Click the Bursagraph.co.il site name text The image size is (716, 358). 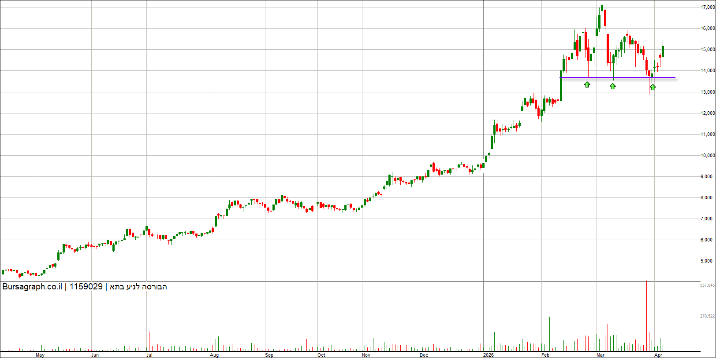pyautogui.click(x=32, y=287)
